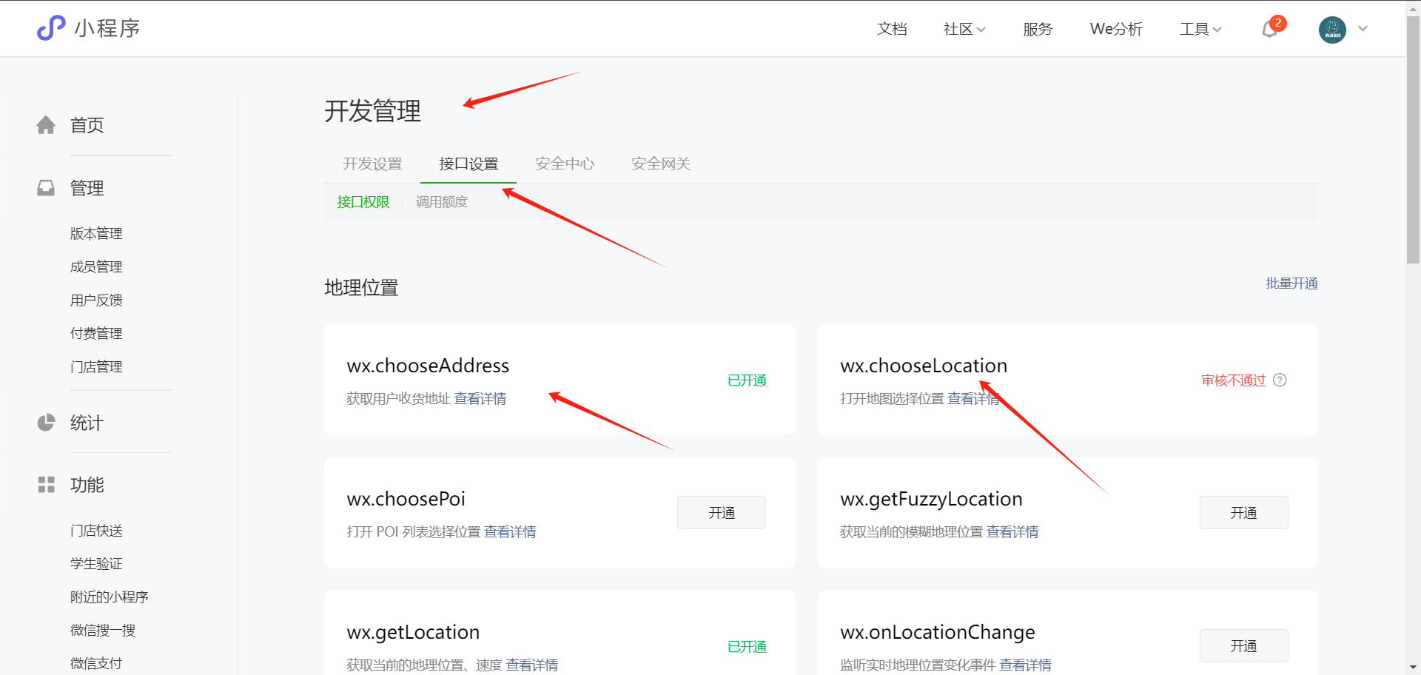Click the vertical page scrollbar thumb
The image size is (1421, 675).
(x=1413, y=141)
